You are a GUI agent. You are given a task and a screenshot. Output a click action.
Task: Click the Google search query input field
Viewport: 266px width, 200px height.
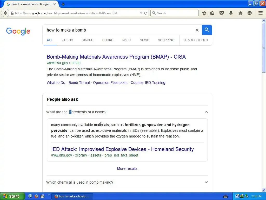click(119, 30)
